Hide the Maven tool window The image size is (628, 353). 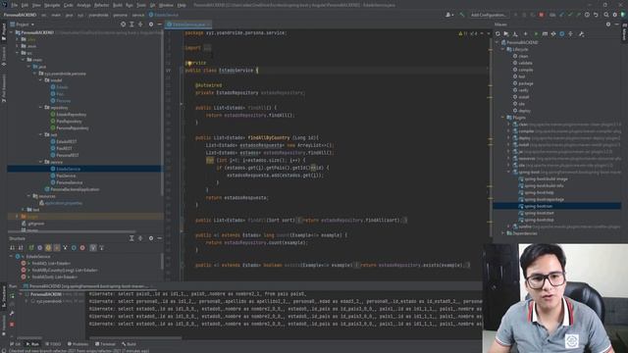617,25
